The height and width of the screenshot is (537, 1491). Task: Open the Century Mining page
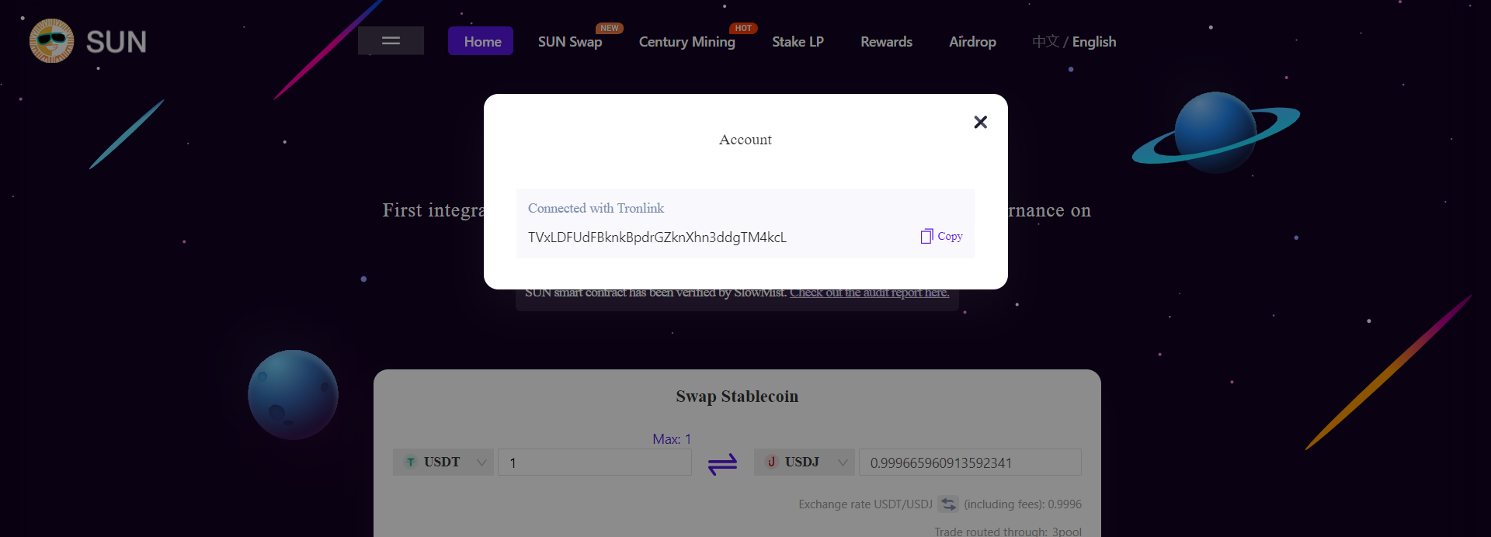pyautogui.click(x=686, y=42)
